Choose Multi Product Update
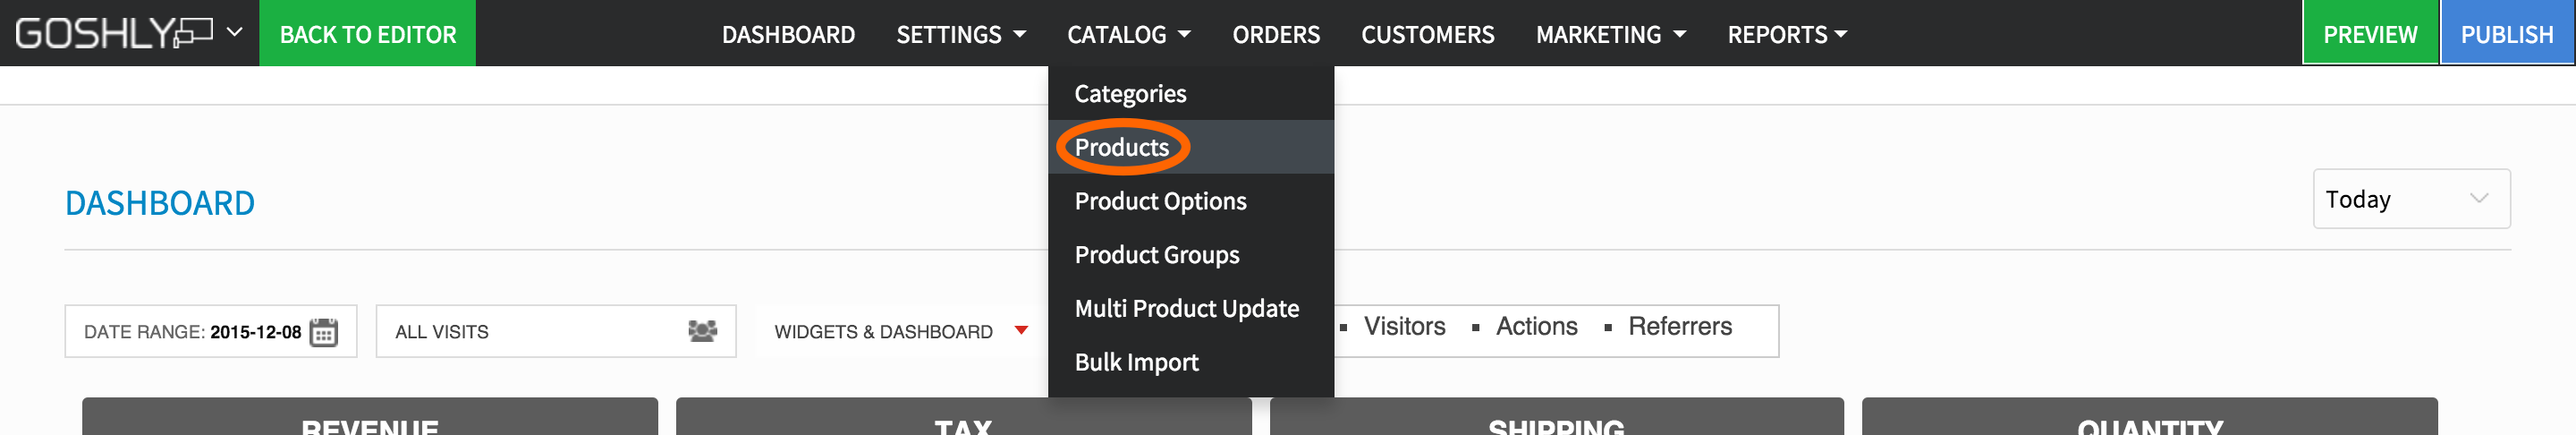Viewport: 2576px width, 435px height. coord(1186,309)
